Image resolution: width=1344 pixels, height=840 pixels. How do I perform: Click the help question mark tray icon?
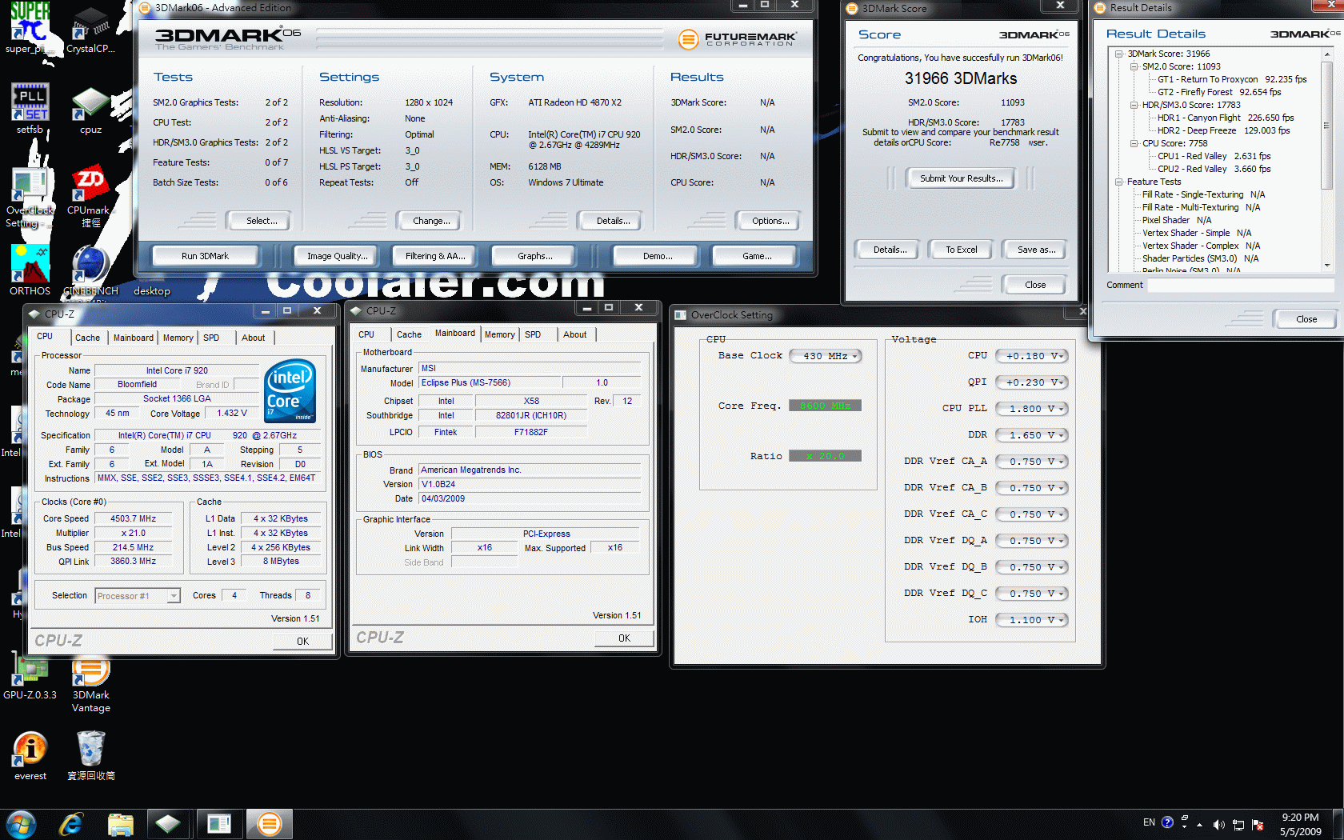(x=1167, y=822)
